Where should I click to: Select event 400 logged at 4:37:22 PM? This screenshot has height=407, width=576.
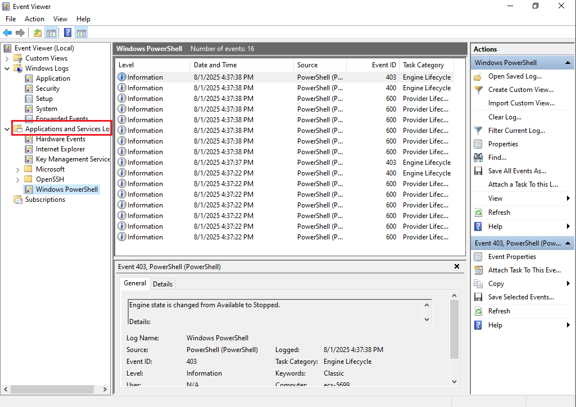point(285,173)
